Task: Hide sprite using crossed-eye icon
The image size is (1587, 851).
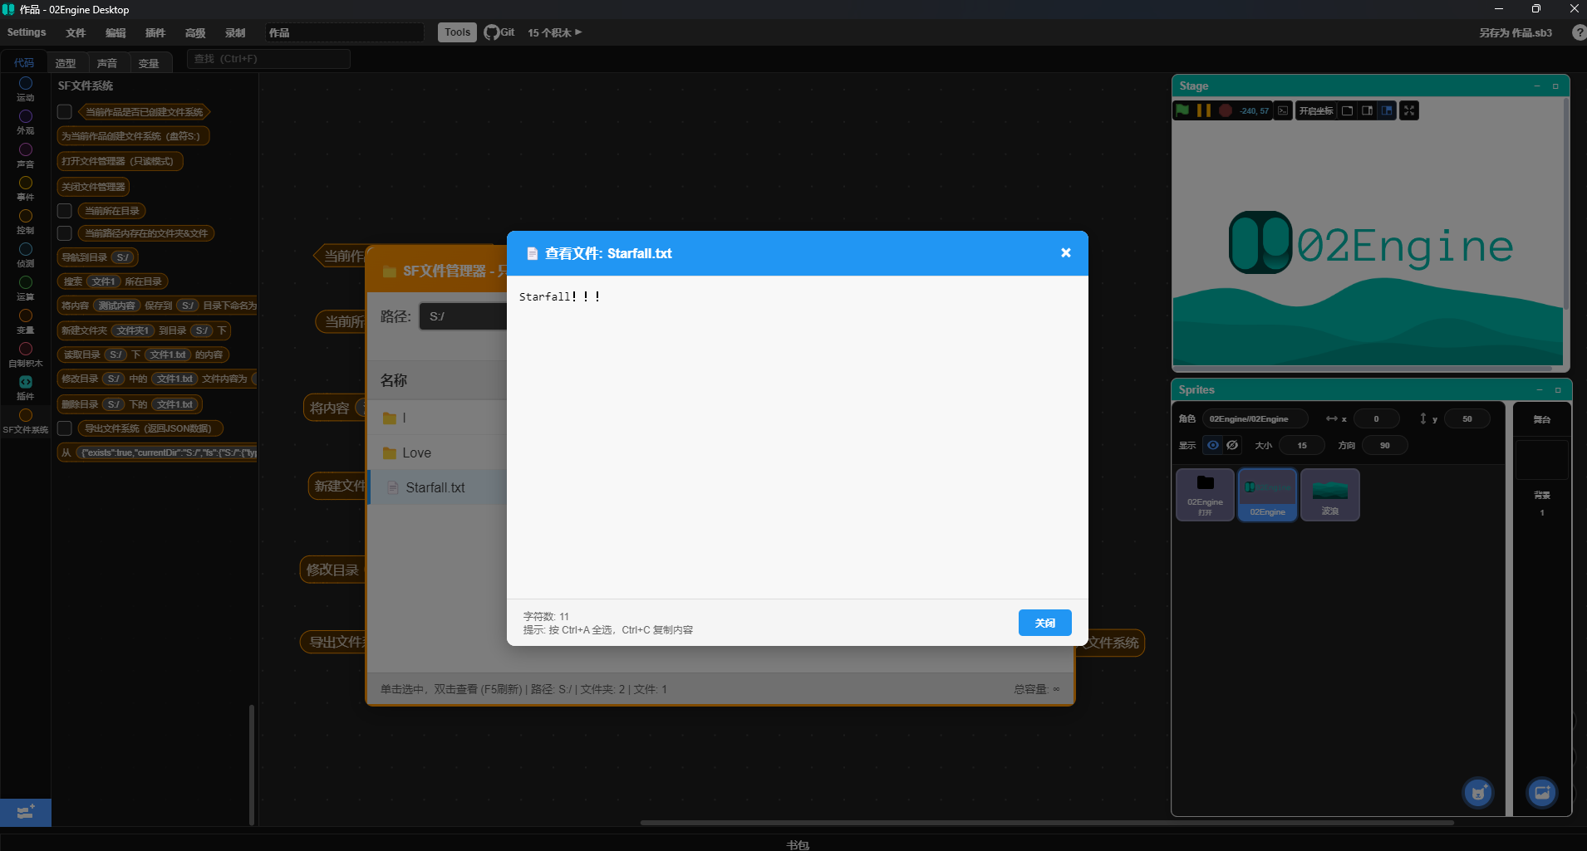Action: coord(1233,445)
